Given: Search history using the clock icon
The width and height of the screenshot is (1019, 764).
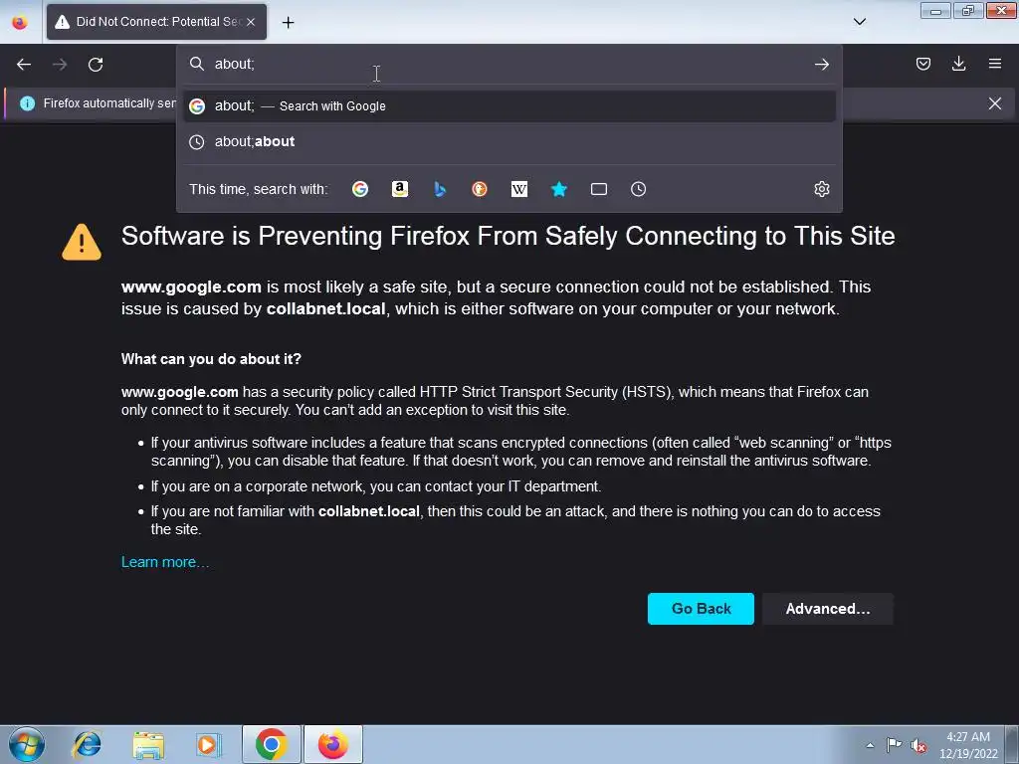Looking at the screenshot, I should (x=638, y=189).
